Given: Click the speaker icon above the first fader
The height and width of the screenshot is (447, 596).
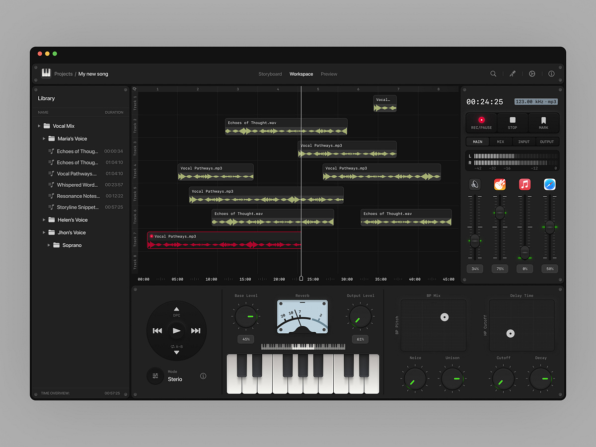Looking at the screenshot, I should coord(475,184).
